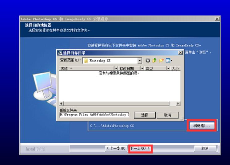Go up one folder level icon
Screen dimensions: 230x165
click(155, 60)
